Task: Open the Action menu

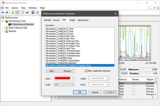Action: pyautogui.click(x=14, y=8)
